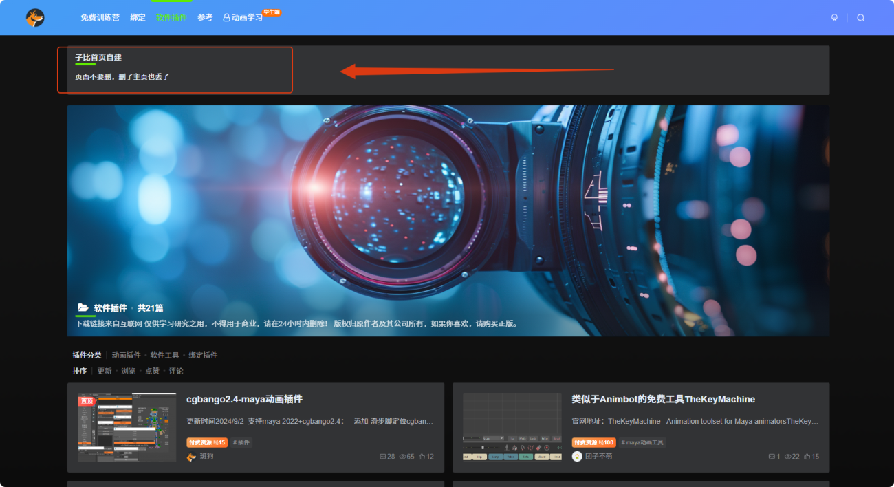Open comments via the 28 comment icon

[x=382, y=456]
